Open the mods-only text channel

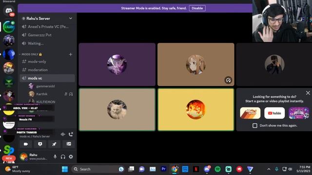[x=47, y=62]
